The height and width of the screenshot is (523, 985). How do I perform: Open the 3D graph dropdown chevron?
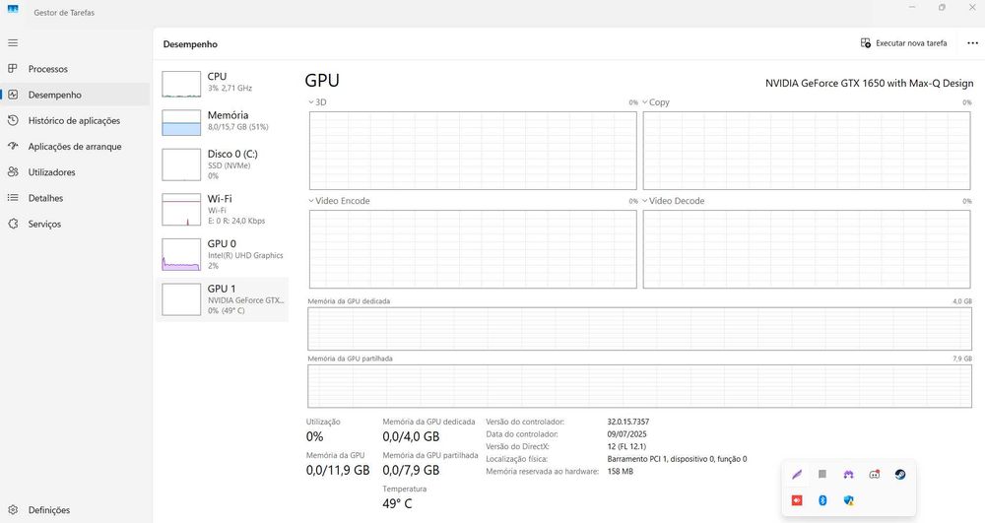point(311,102)
